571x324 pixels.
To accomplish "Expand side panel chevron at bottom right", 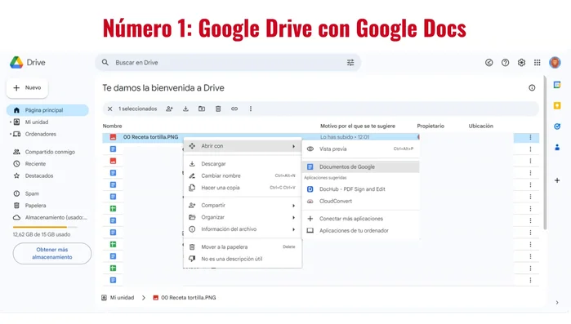I will click(557, 303).
